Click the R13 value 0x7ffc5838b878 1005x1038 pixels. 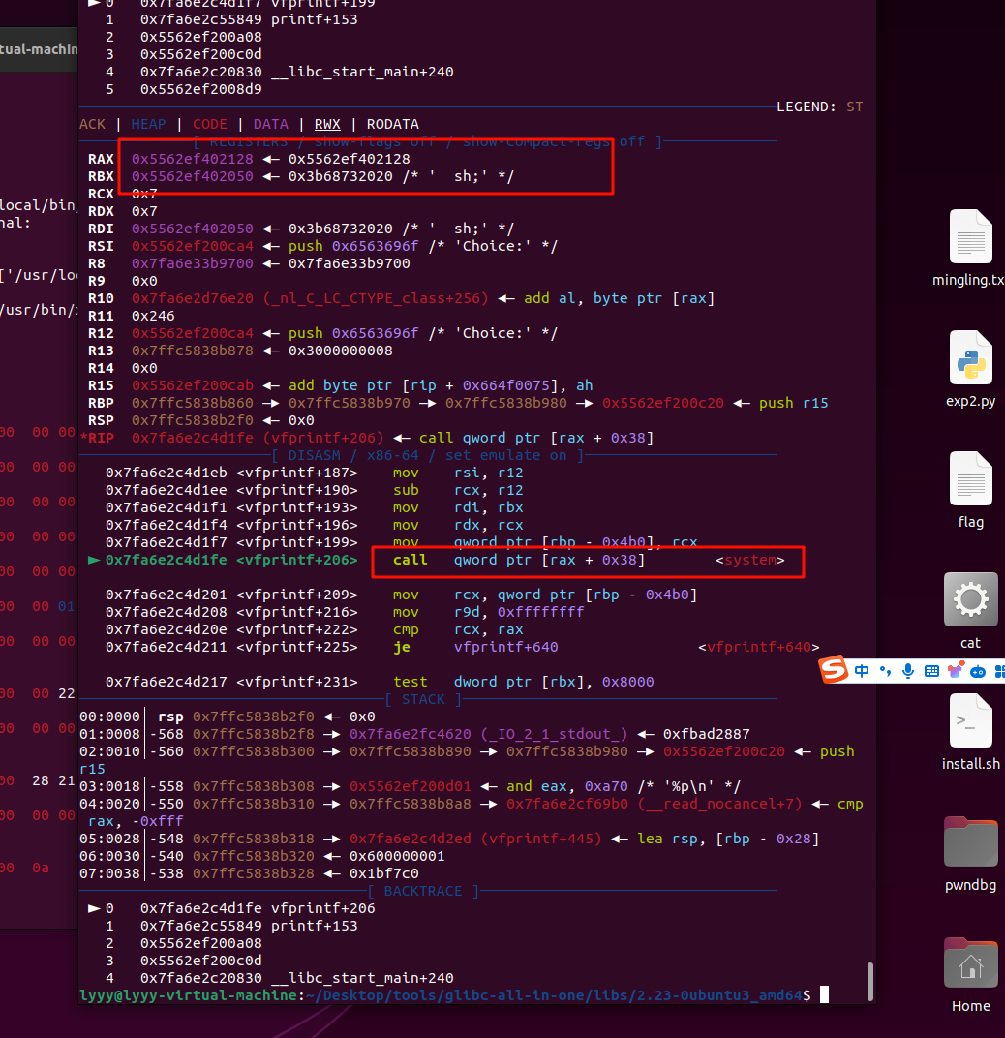(x=192, y=351)
